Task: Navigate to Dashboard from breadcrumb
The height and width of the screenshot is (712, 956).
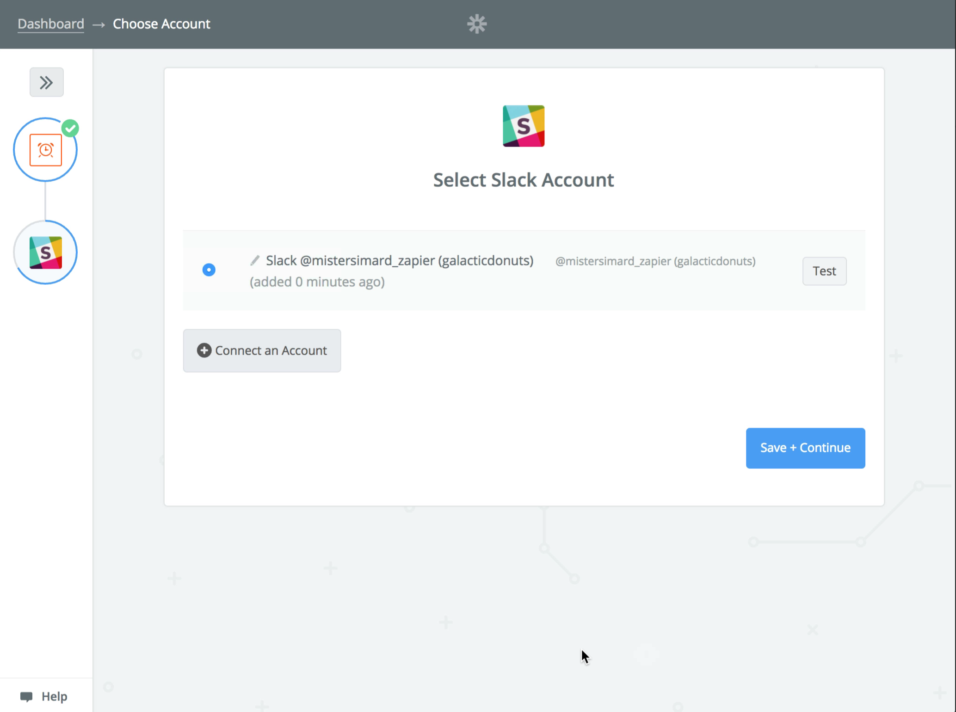Action: coord(50,23)
